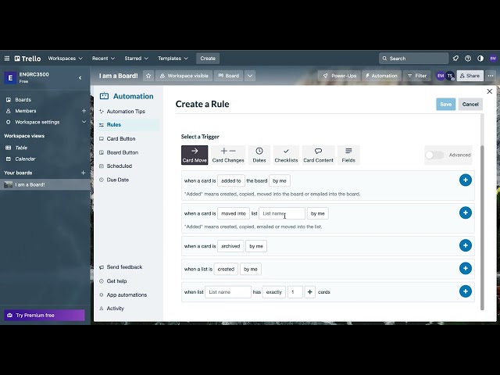Screen dimensions: 500x375
Task: Toggle 'by me' in the moved-into trigger
Action: (x=318, y=213)
